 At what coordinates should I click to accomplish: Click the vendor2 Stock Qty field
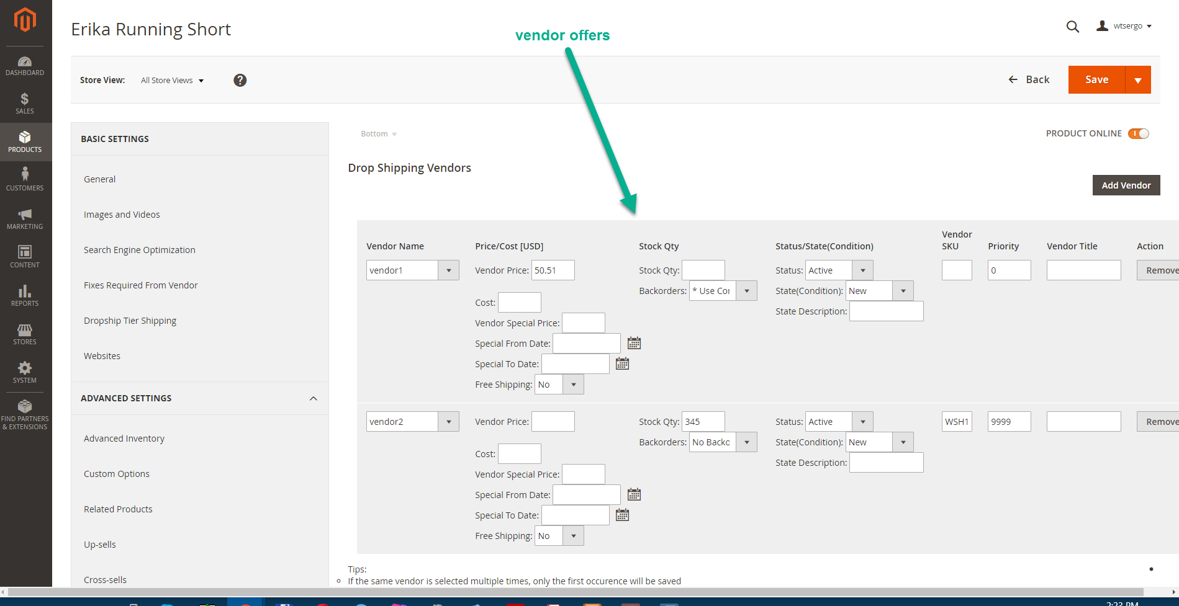coord(703,422)
